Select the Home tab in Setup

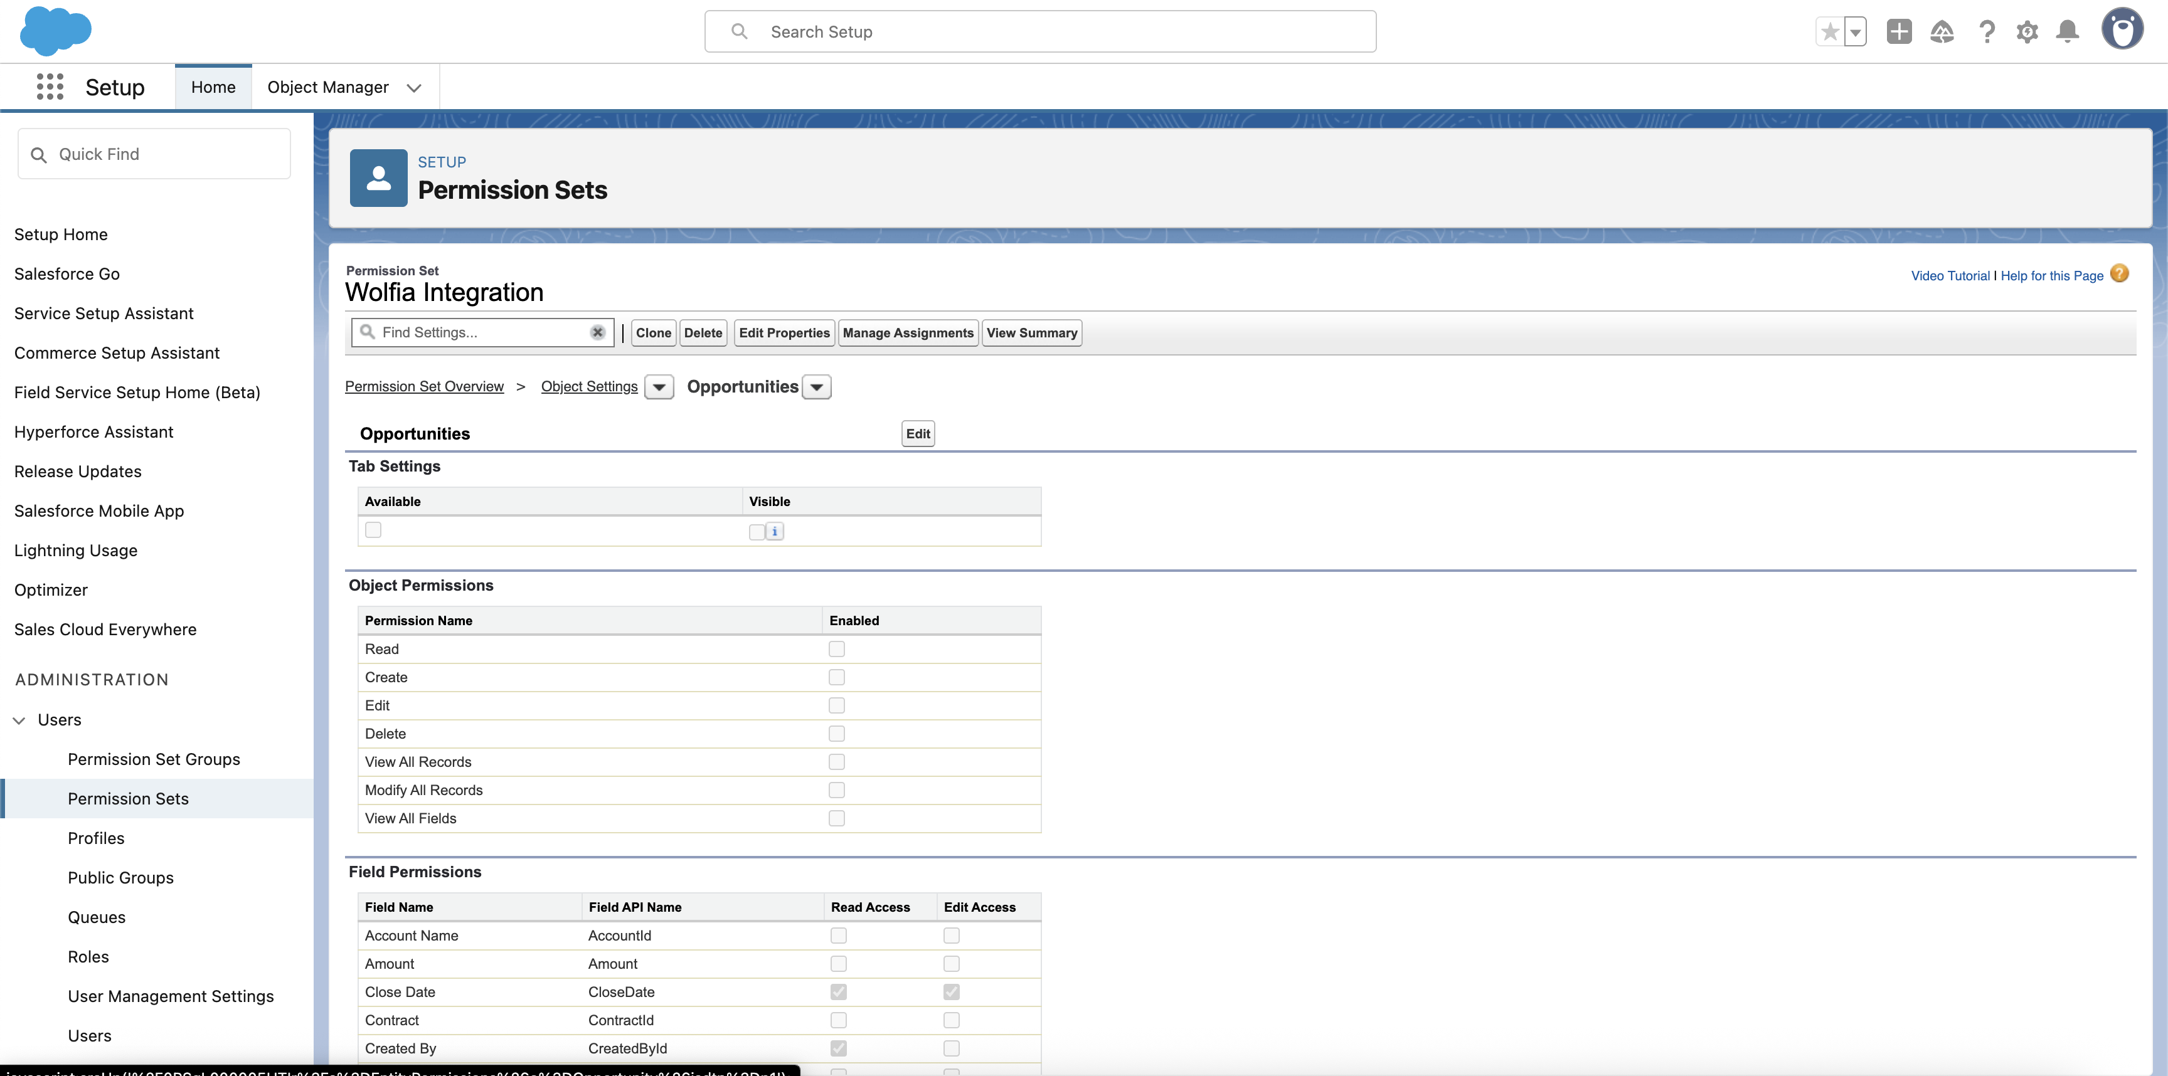point(213,87)
